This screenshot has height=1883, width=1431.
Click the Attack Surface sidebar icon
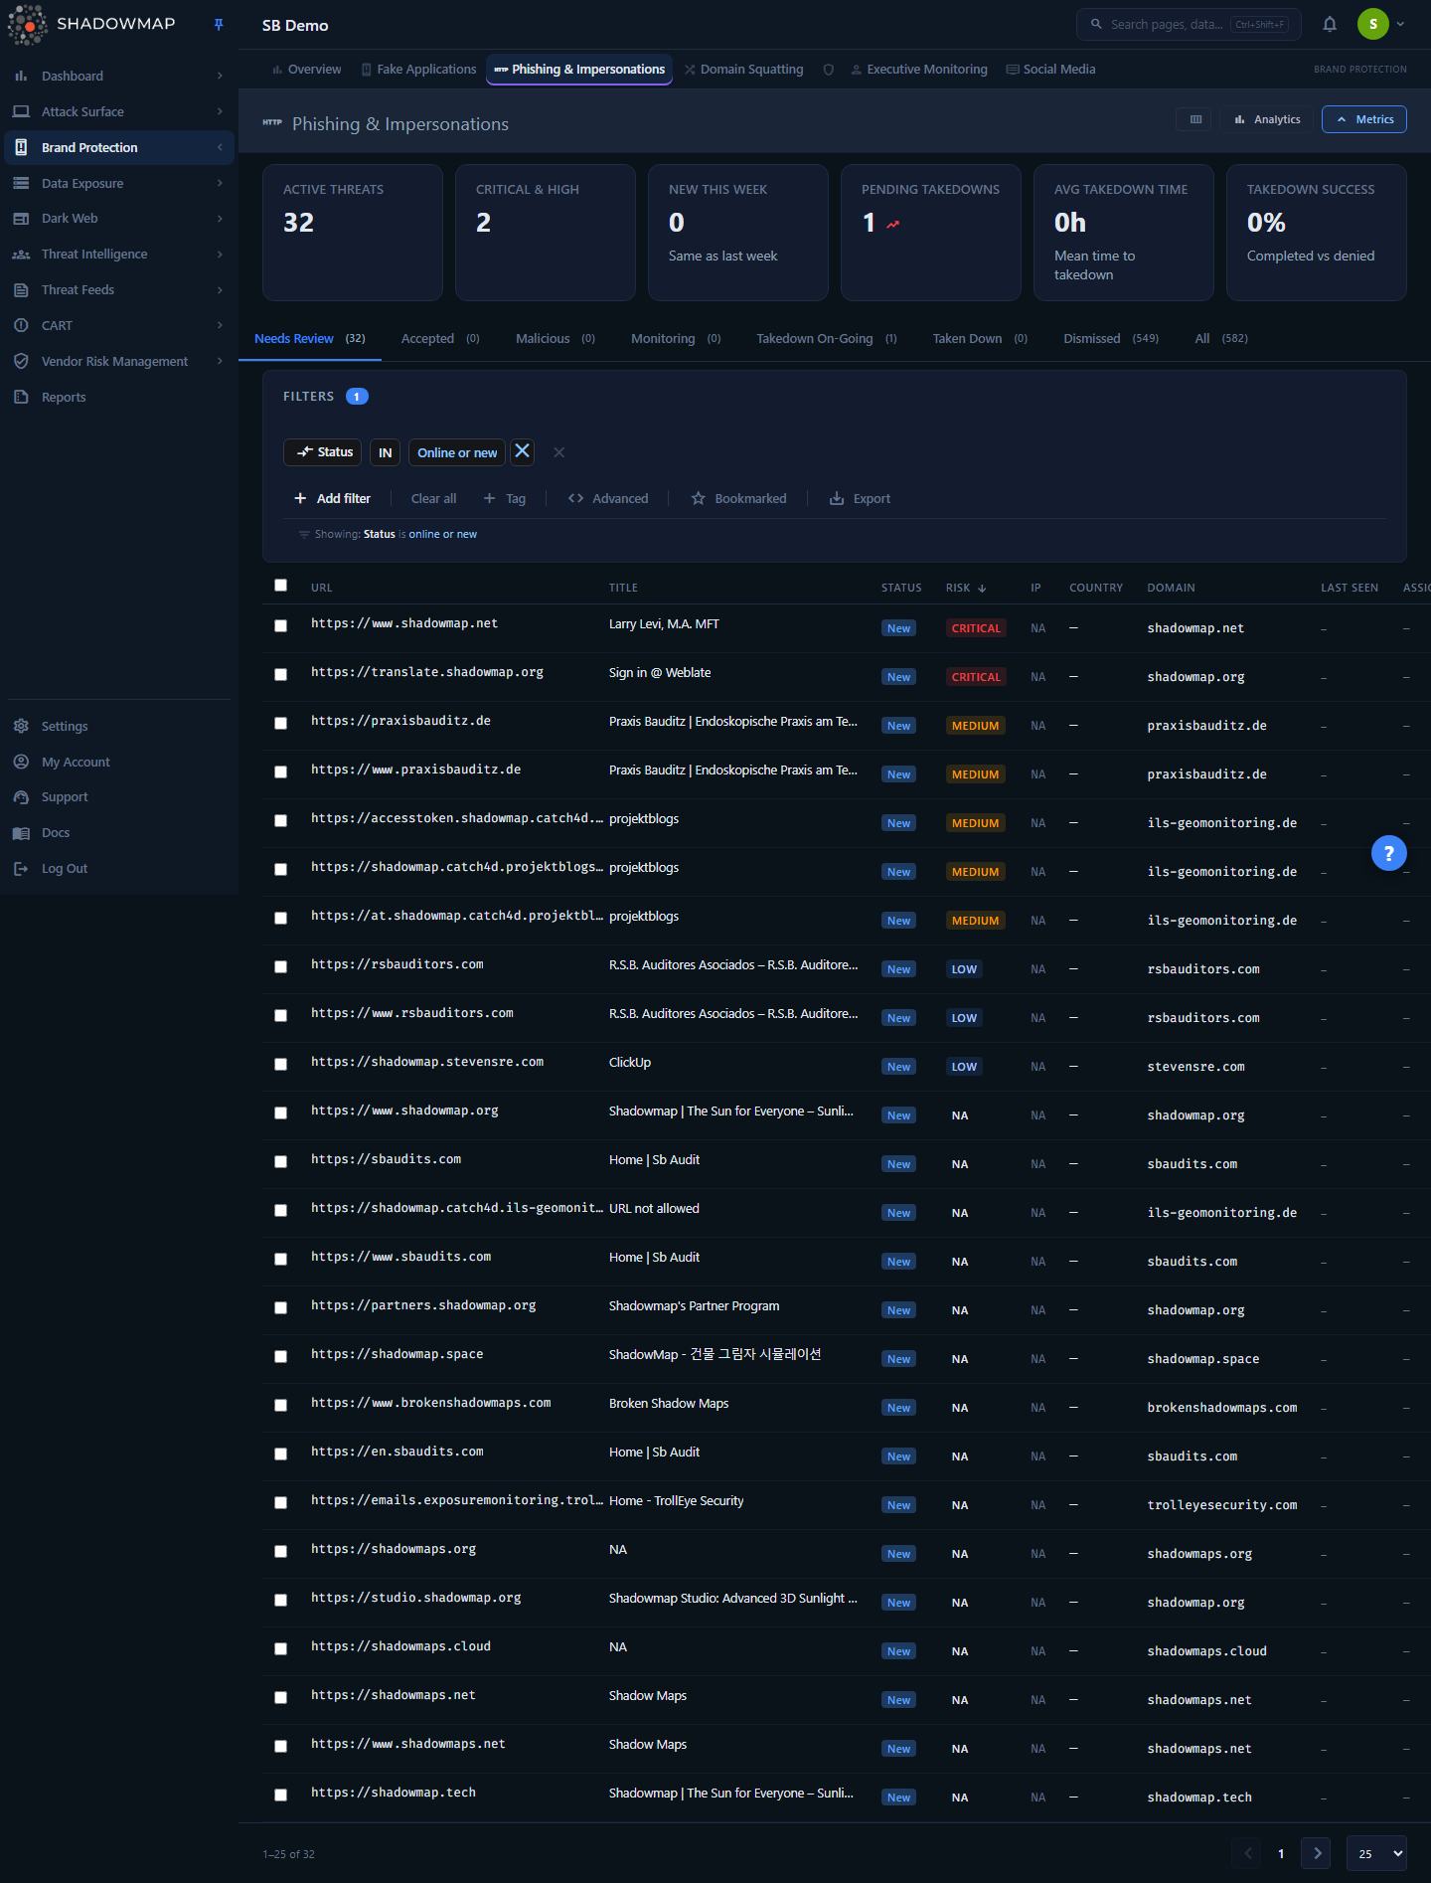click(x=21, y=111)
